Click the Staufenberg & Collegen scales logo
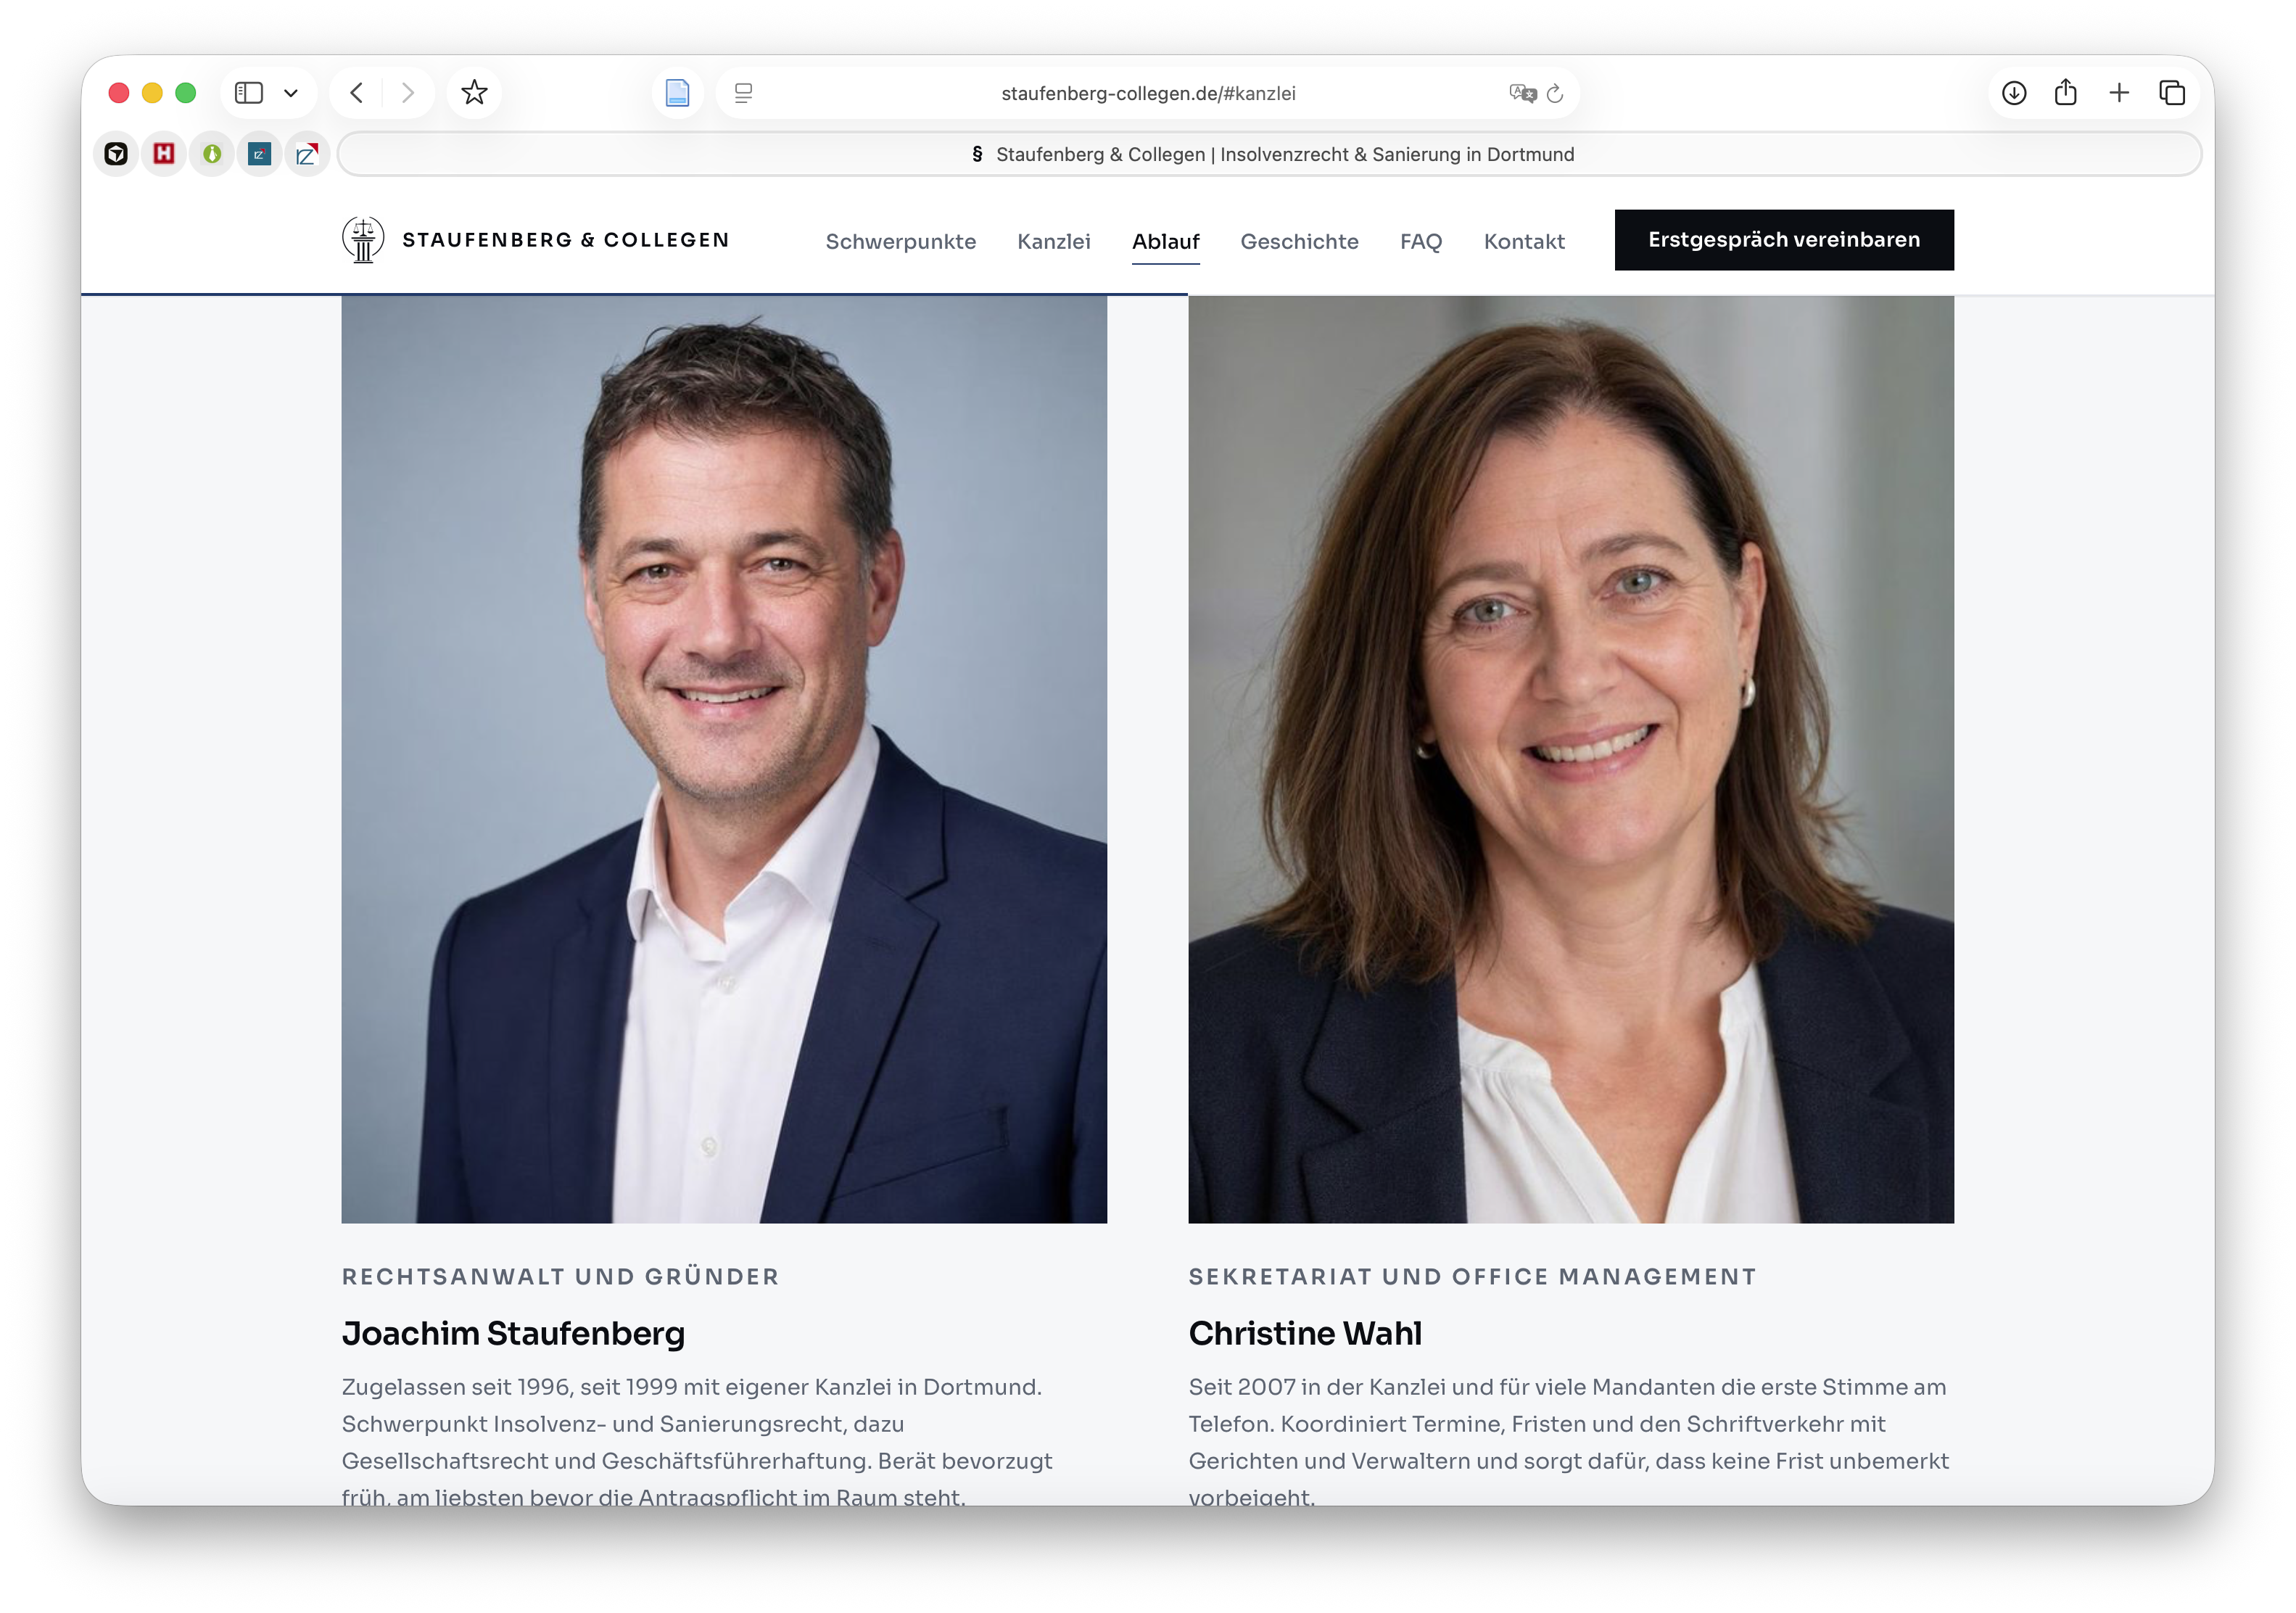2296x1613 pixels. click(x=363, y=240)
